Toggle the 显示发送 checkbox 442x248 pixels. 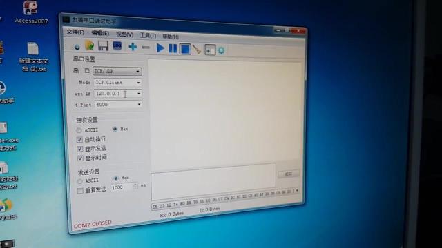[80, 149]
